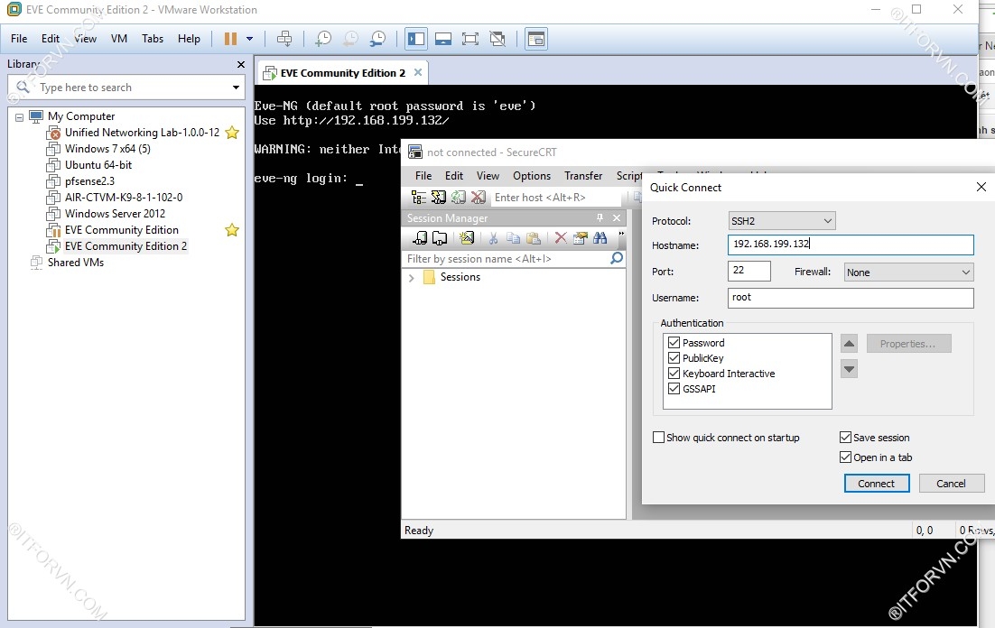Open the Protocol SSH2 dropdown
Screen dimensions: 995x628
tap(781, 221)
